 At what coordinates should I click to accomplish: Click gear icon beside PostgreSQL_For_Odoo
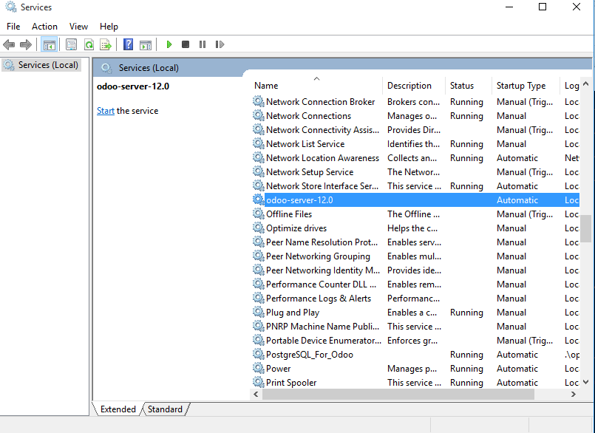(259, 354)
